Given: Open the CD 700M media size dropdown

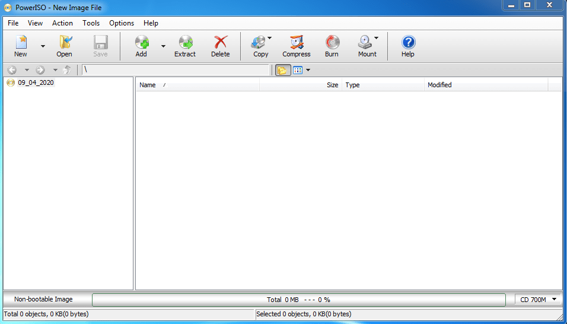Looking at the screenshot, I should click(x=538, y=300).
